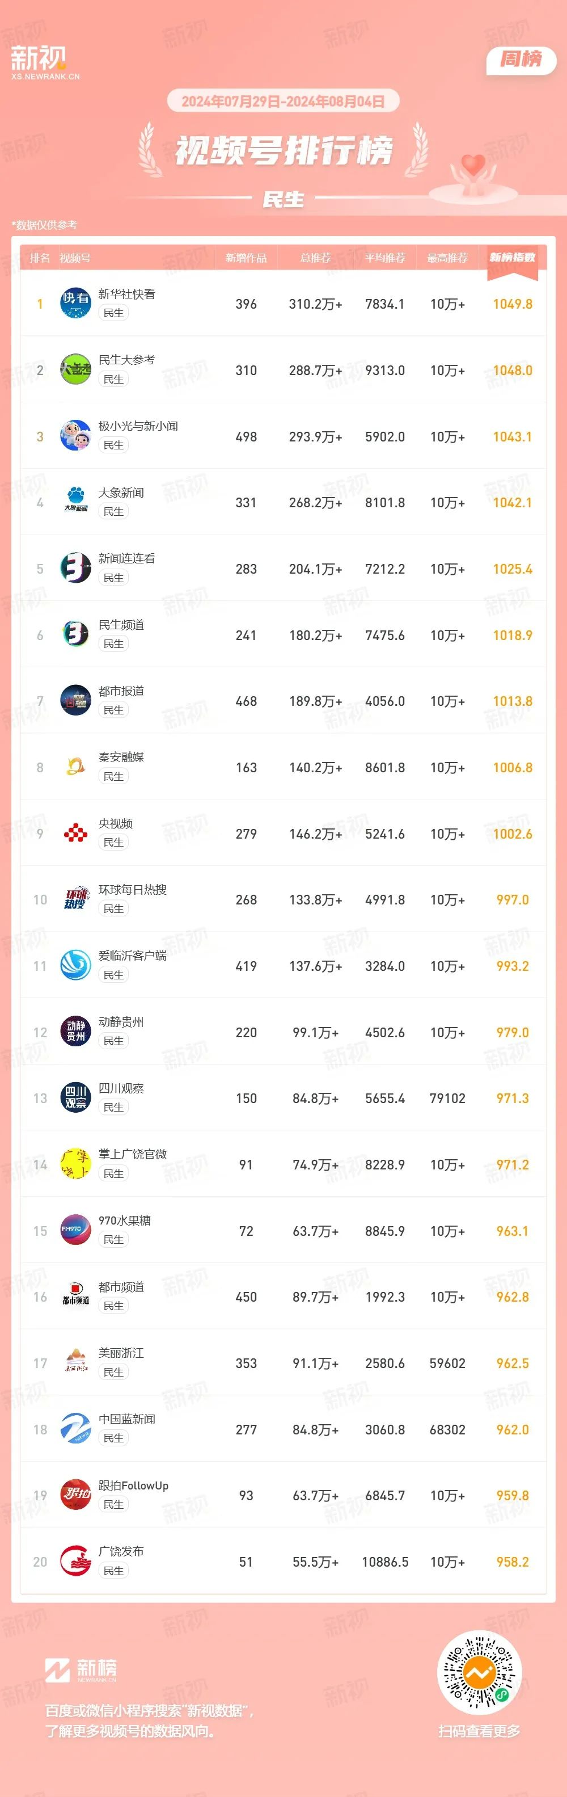
Task: Open the 民生大参考 green logo icon
Action: [75, 370]
